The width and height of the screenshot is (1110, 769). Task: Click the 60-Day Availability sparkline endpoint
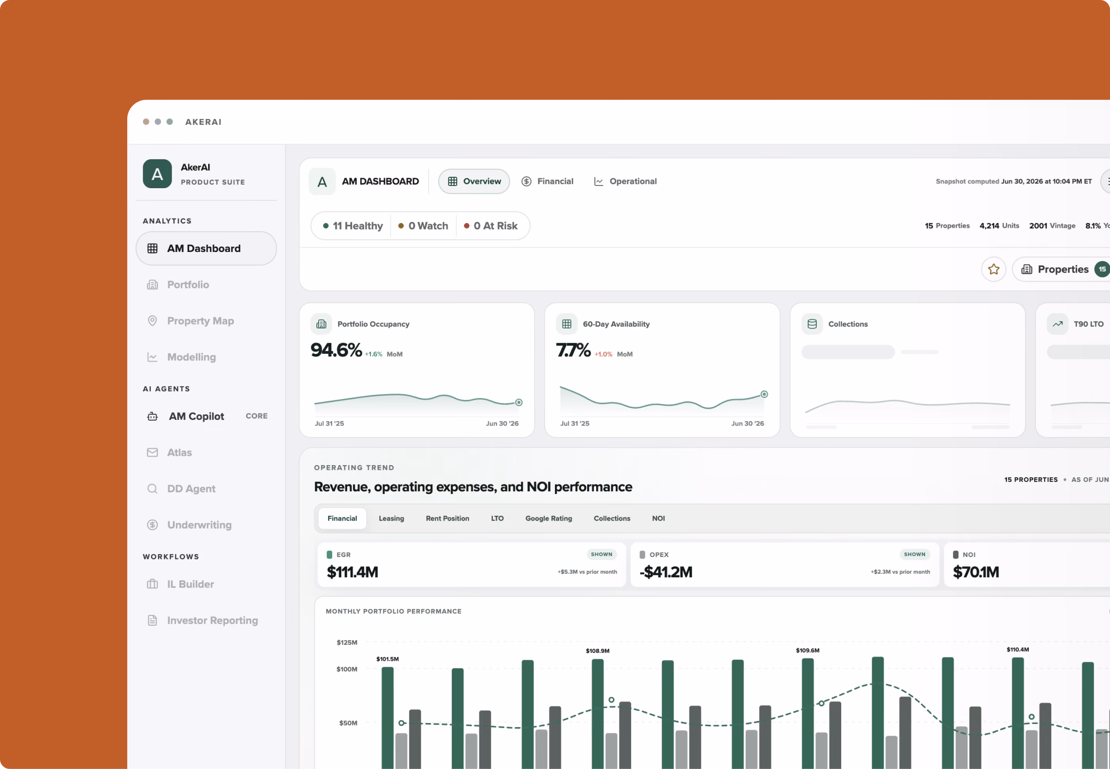click(764, 394)
